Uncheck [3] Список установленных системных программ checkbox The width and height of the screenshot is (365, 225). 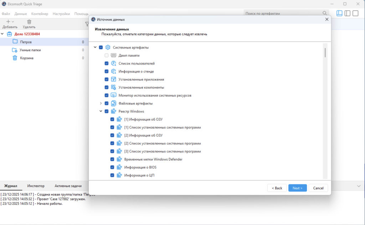click(x=112, y=151)
